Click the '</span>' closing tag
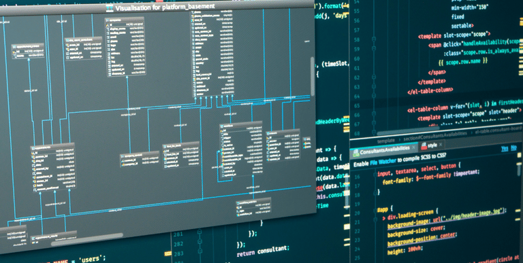 click(x=437, y=71)
